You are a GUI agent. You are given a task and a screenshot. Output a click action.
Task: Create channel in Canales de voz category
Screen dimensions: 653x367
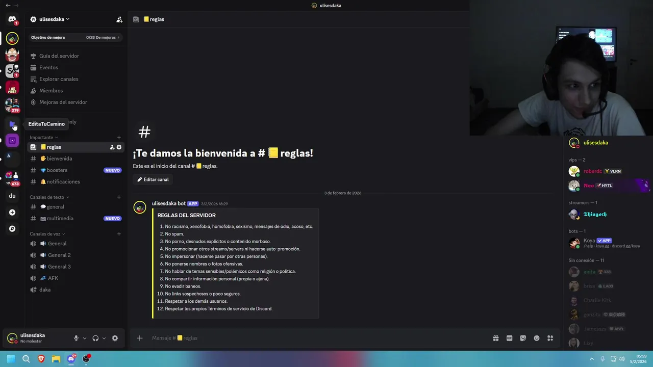point(119,234)
